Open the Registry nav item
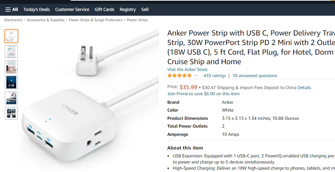This screenshot has width=335, height=172. [128, 10]
